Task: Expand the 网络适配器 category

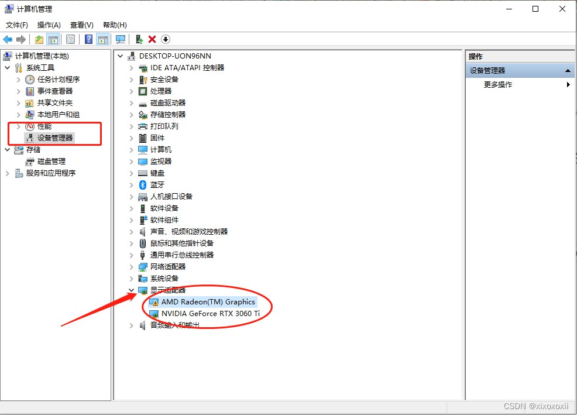Action: [131, 267]
